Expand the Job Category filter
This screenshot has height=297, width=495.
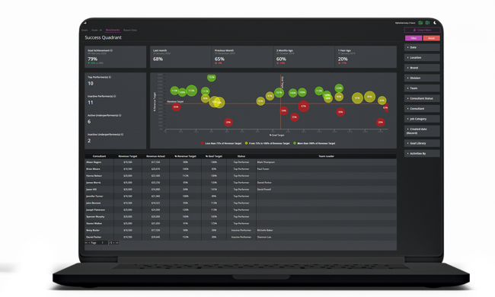click(422, 119)
